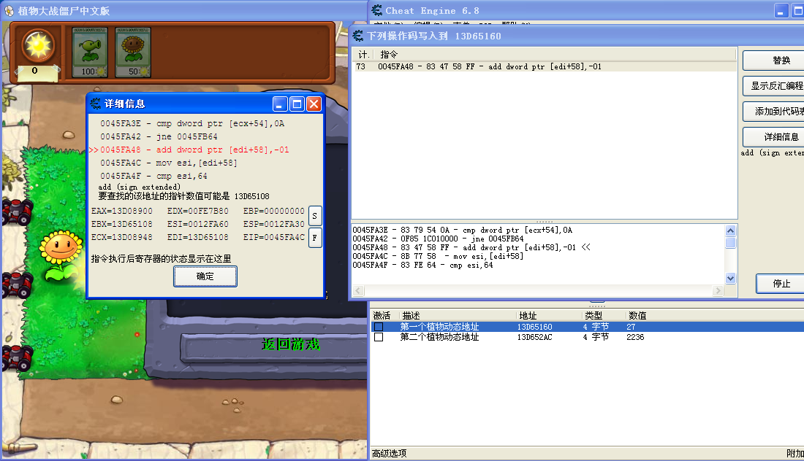804x461 pixels.
Task: Select address cell 13D652AC
Action: coord(534,337)
